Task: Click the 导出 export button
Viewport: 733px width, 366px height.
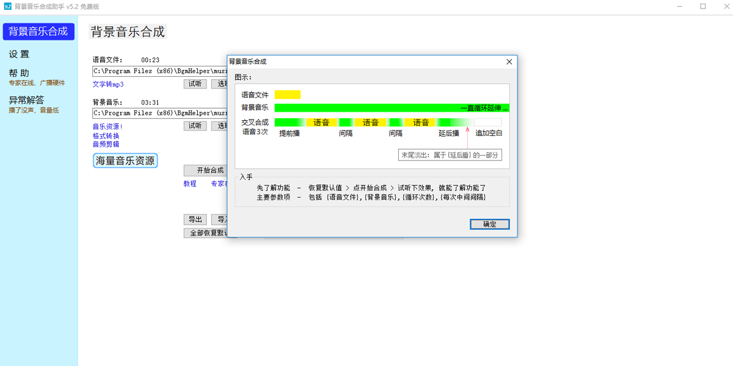Action: [195, 219]
